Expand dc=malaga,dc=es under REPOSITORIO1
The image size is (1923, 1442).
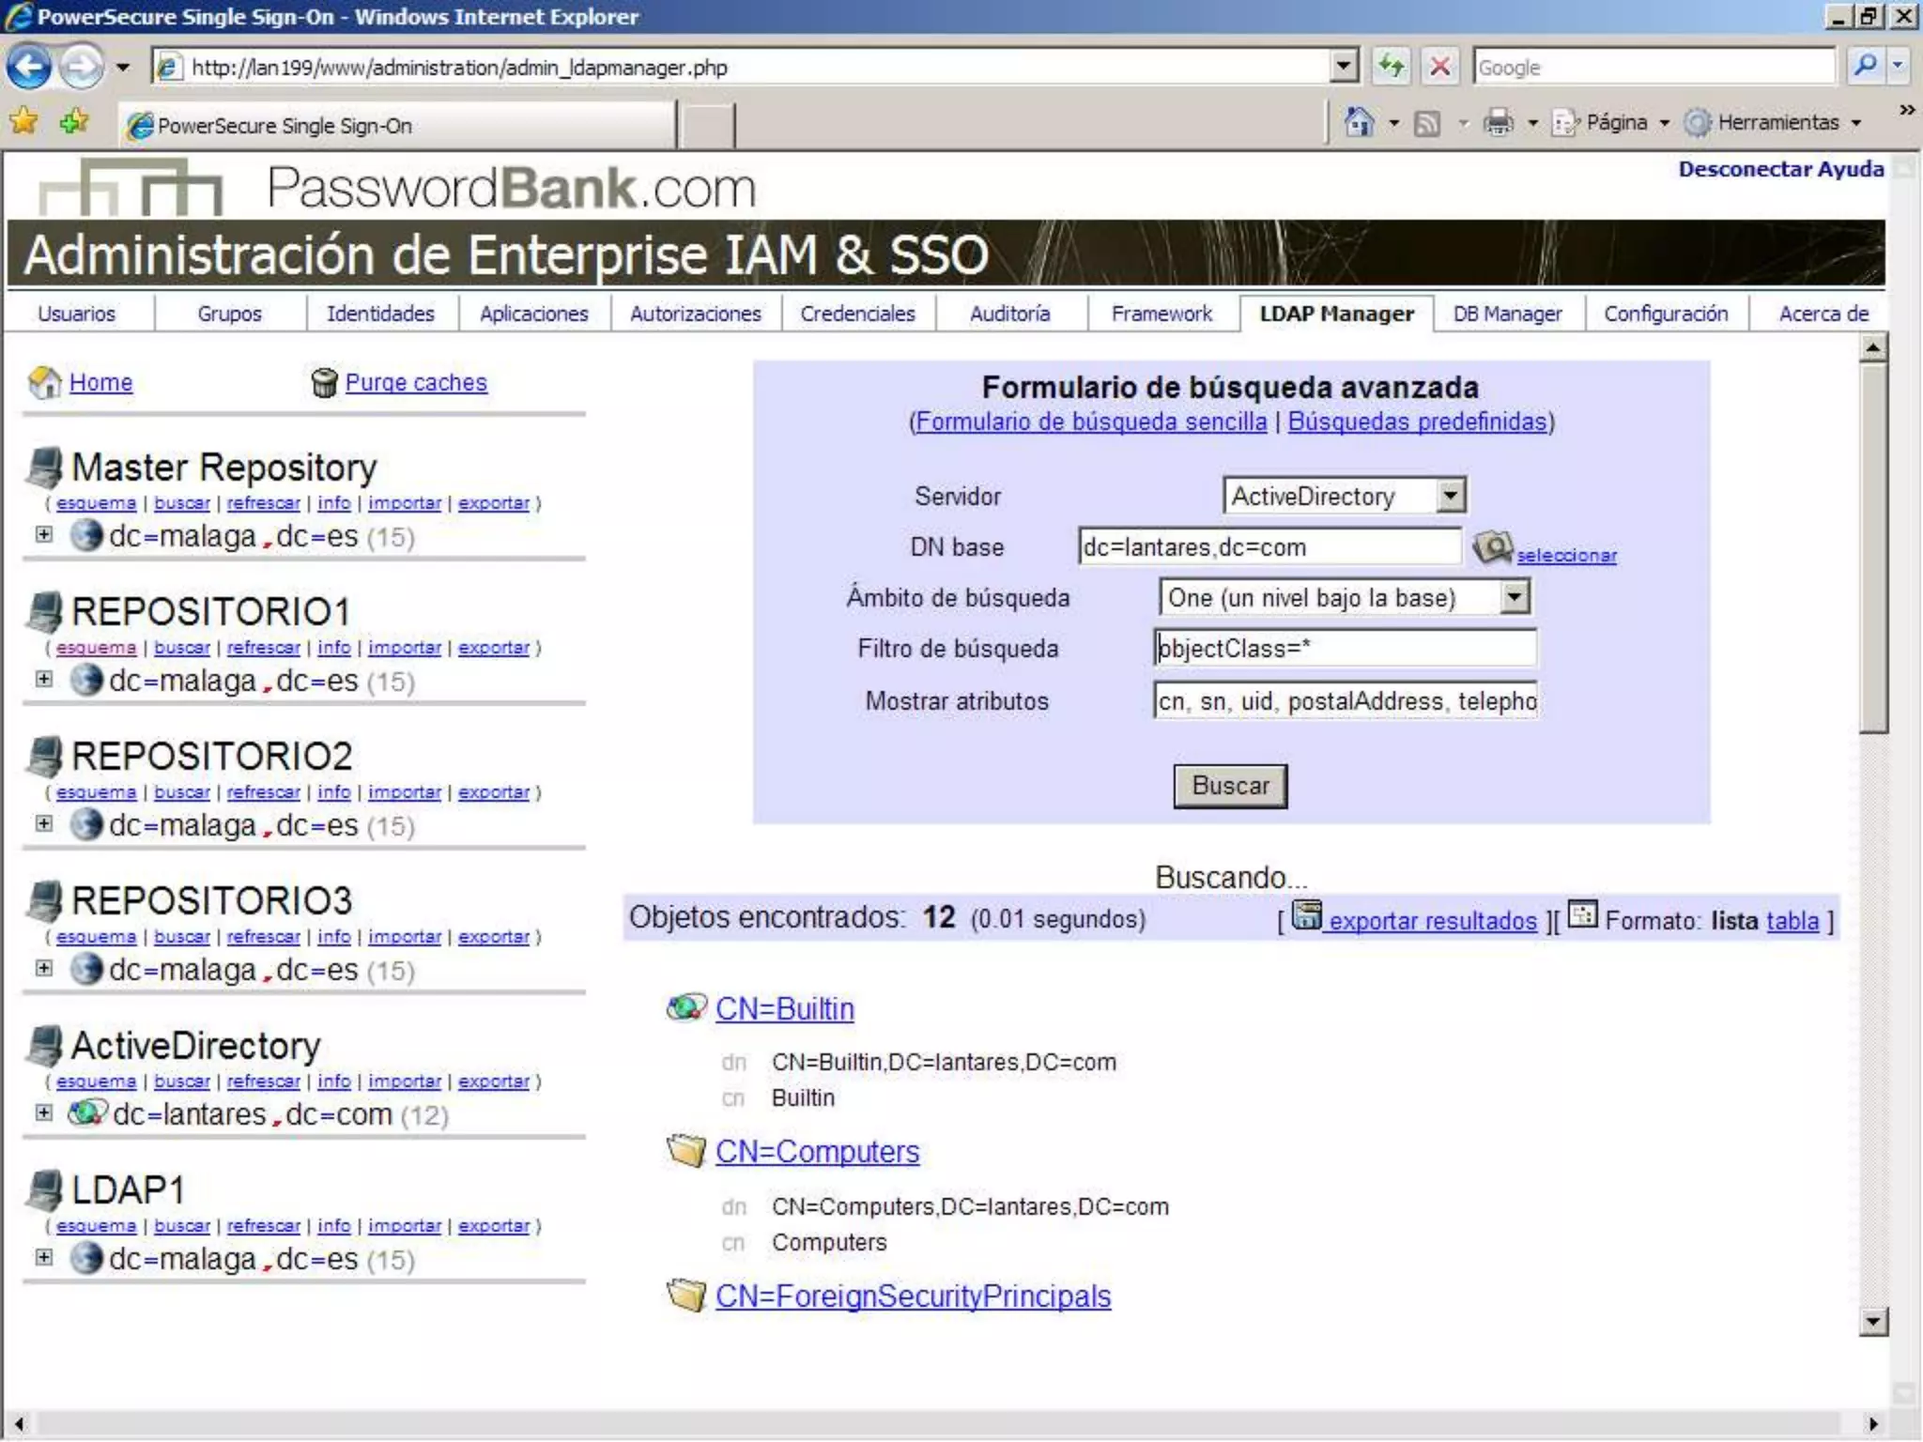[x=43, y=679]
